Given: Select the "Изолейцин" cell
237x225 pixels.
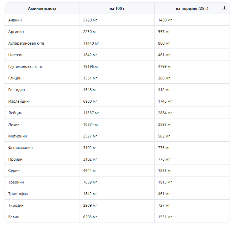Looking at the screenshot, I should (x=19, y=101).
